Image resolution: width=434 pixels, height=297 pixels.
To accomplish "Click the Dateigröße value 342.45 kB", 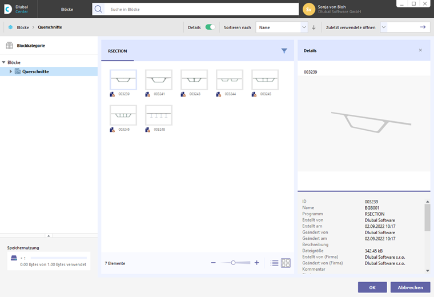I will click(373, 251).
